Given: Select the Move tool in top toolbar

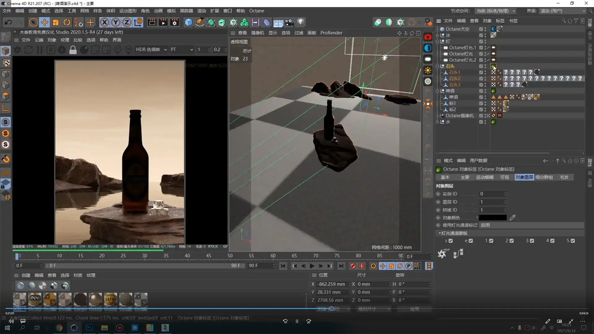Looking at the screenshot, I should [45, 22].
